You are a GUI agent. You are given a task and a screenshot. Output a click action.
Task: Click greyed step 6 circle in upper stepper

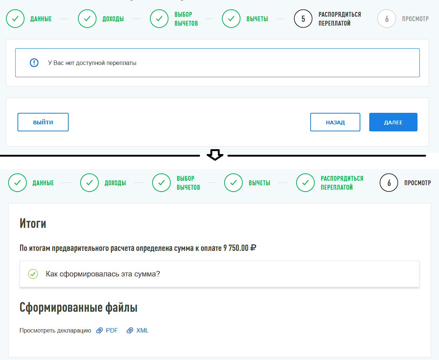pyautogui.click(x=386, y=19)
